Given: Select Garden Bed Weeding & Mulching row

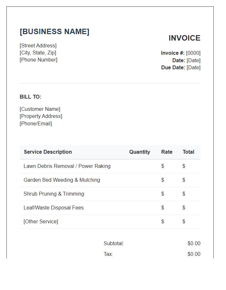Looking at the screenshot, I should (x=110, y=180).
